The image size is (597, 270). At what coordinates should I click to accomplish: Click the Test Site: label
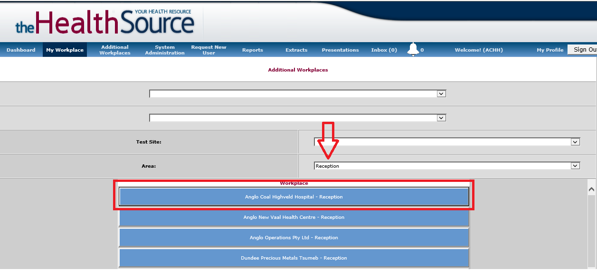149,142
